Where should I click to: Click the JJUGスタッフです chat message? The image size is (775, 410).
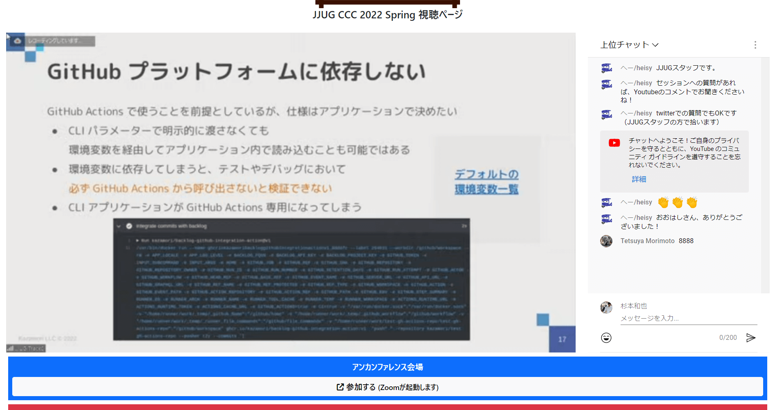click(x=686, y=68)
